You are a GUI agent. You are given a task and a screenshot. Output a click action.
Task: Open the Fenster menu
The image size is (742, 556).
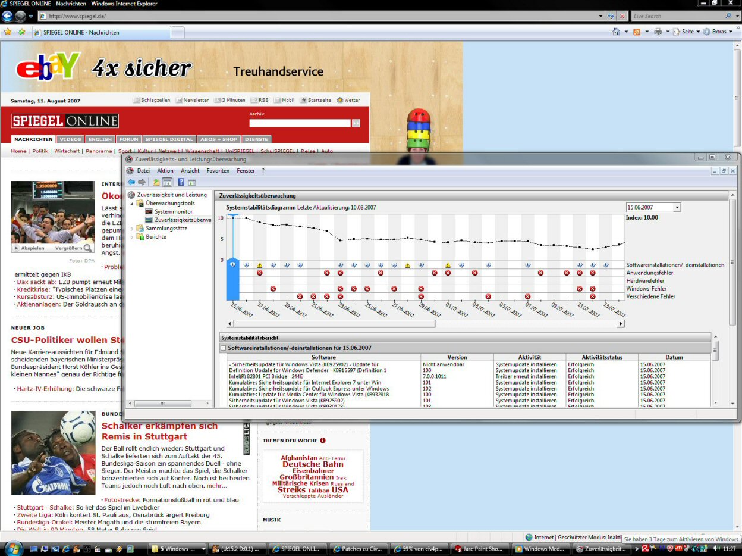(x=246, y=171)
